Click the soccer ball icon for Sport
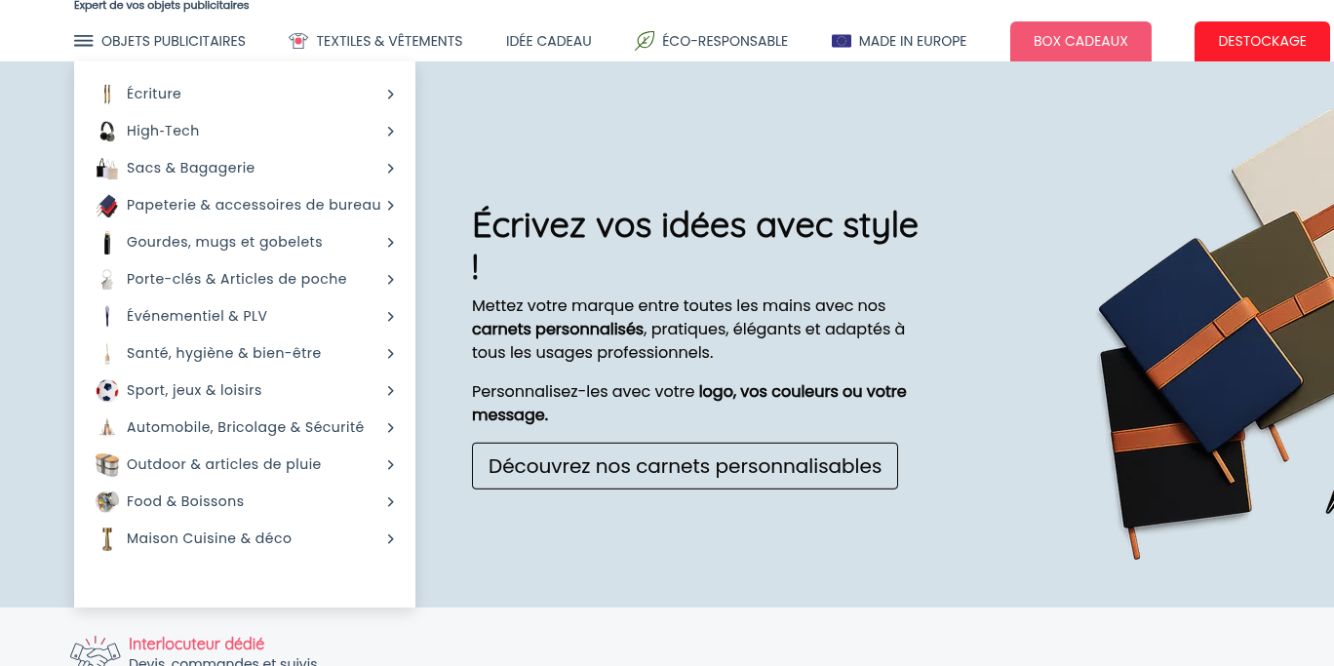 click(x=107, y=390)
